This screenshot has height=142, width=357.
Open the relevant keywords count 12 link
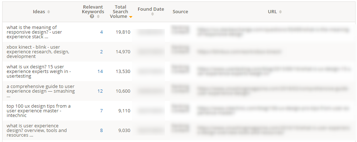point(100,91)
